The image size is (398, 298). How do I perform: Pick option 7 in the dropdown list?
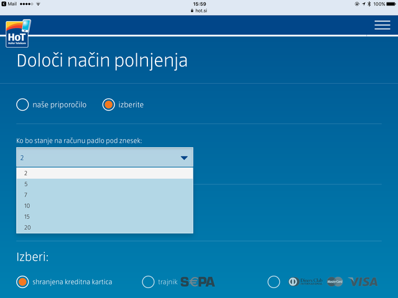[104, 195]
